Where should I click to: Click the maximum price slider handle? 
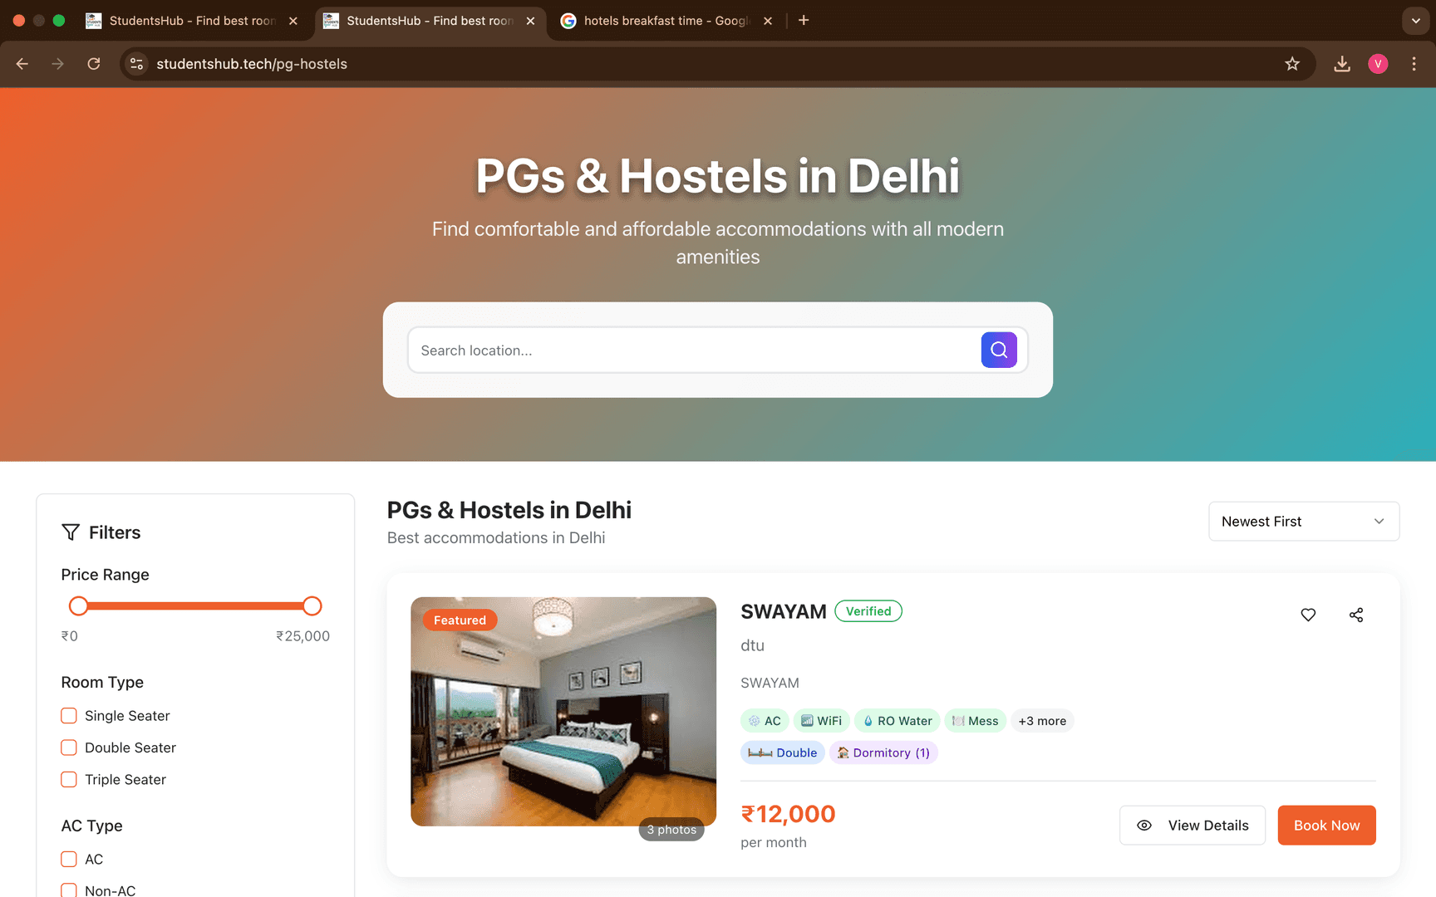click(x=312, y=606)
